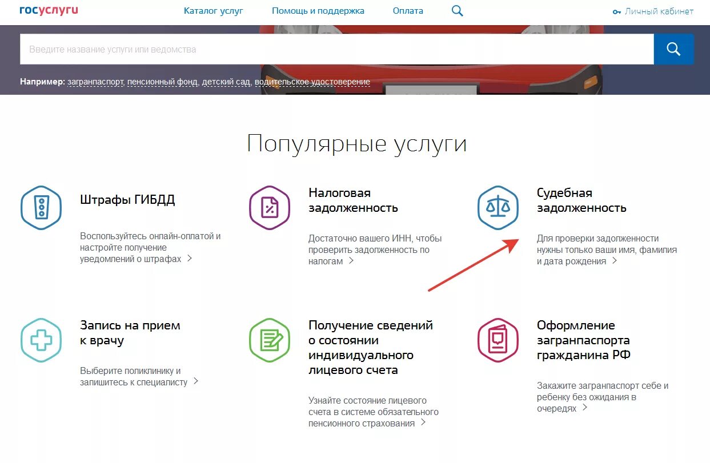Focus the service name search field
The image size is (710, 463).
(337, 49)
